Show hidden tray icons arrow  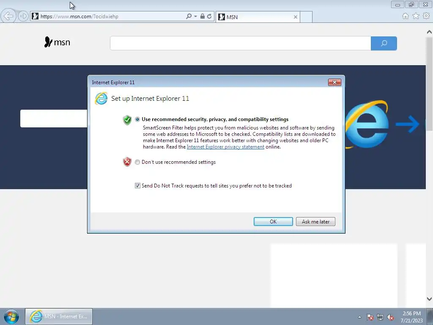[359, 317]
